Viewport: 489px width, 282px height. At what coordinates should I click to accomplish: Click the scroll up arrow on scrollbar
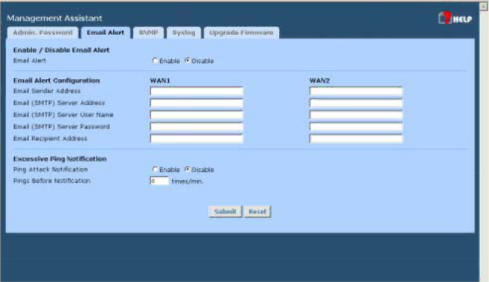coord(484,6)
